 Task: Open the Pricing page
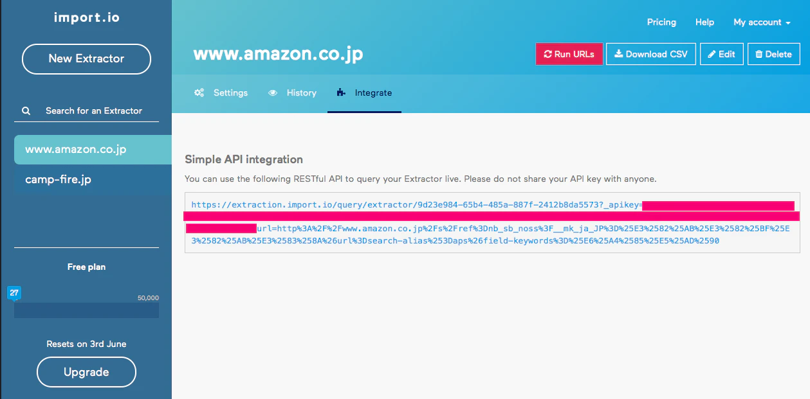click(661, 22)
